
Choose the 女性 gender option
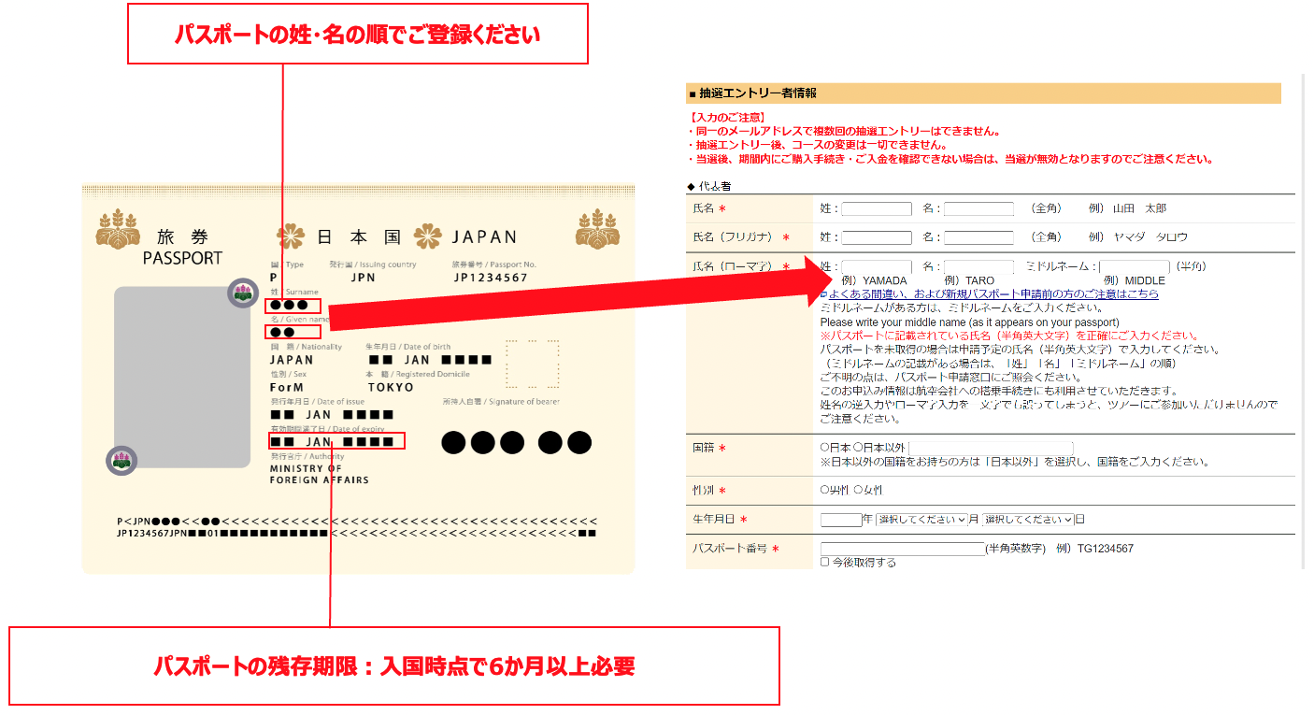pyautogui.click(x=859, y=488)
